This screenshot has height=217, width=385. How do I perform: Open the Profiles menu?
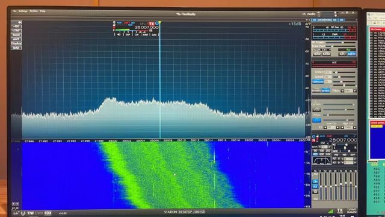click(x=34, y=11)
